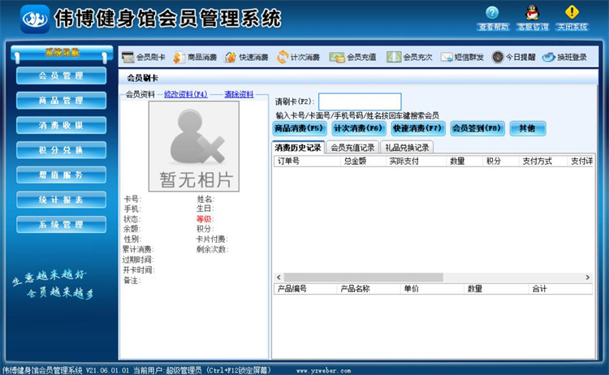The height and width of the screenshot is (375, 609).
Task: Click the 清除资料 link
Action: click(x=239, y=94)
